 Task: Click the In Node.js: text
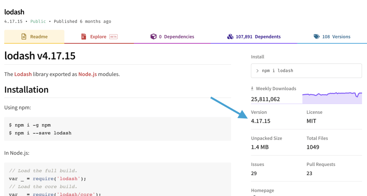tap(17, 153)
